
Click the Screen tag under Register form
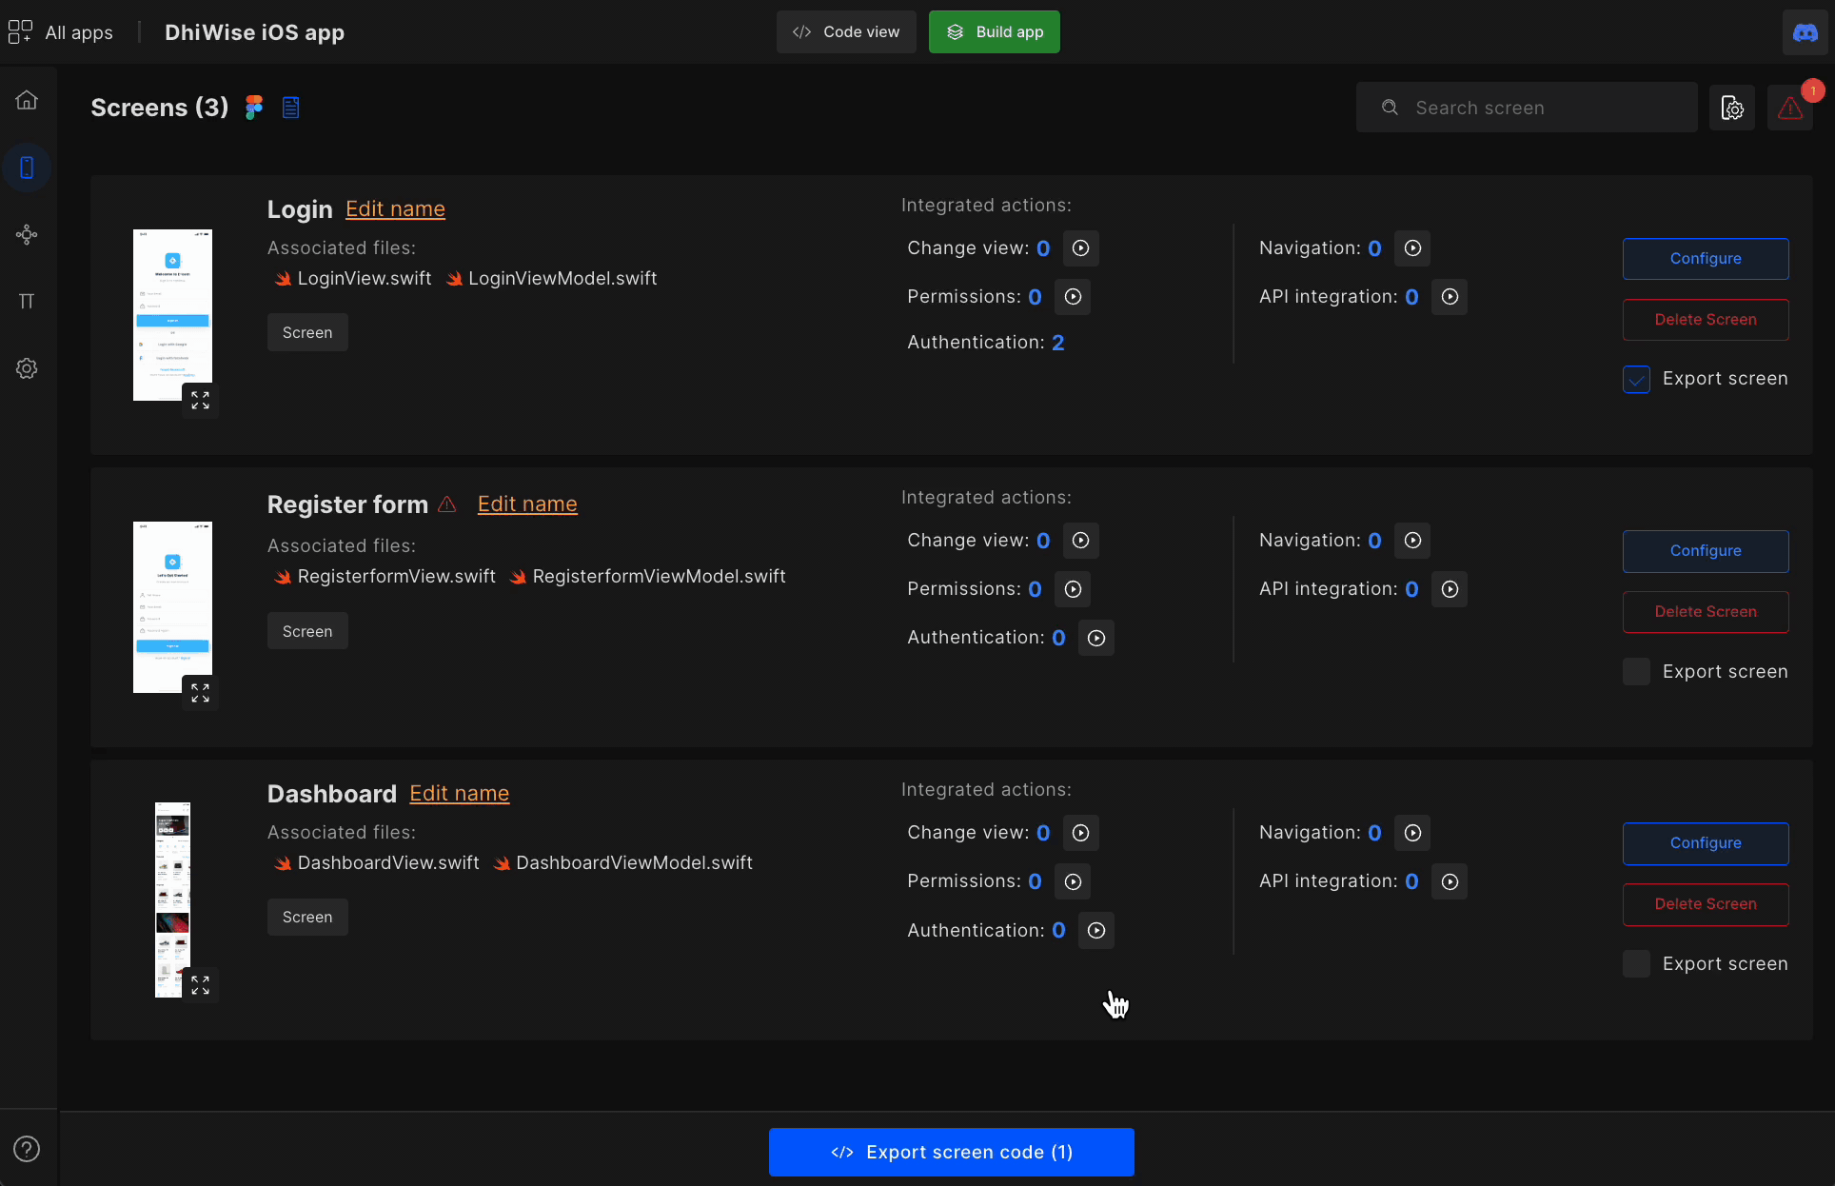click(307, 632)
